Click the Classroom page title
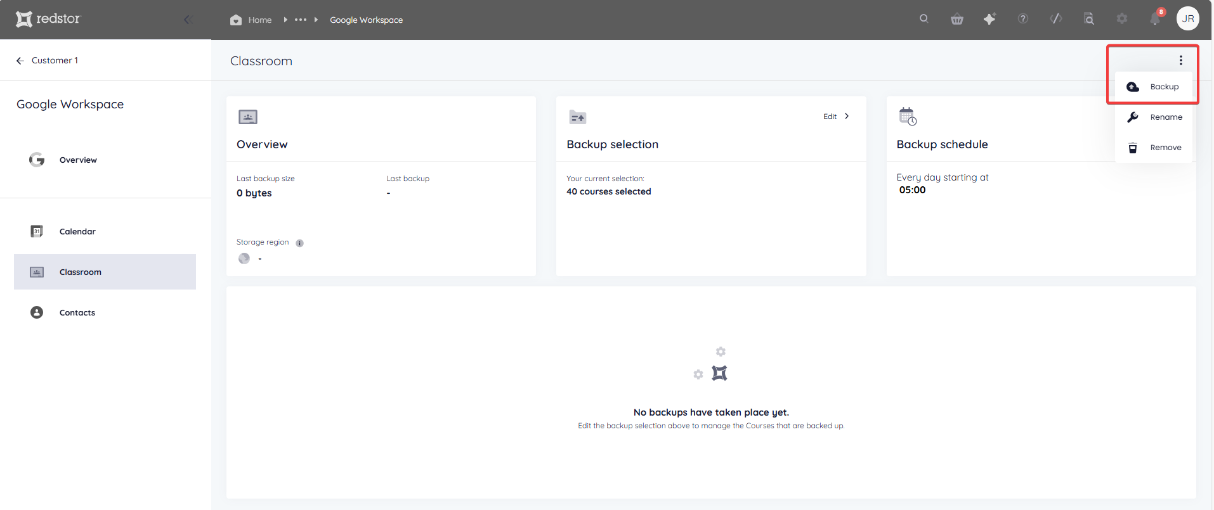The height and width of the screenshot is (510, 1214). pos(261,61)
